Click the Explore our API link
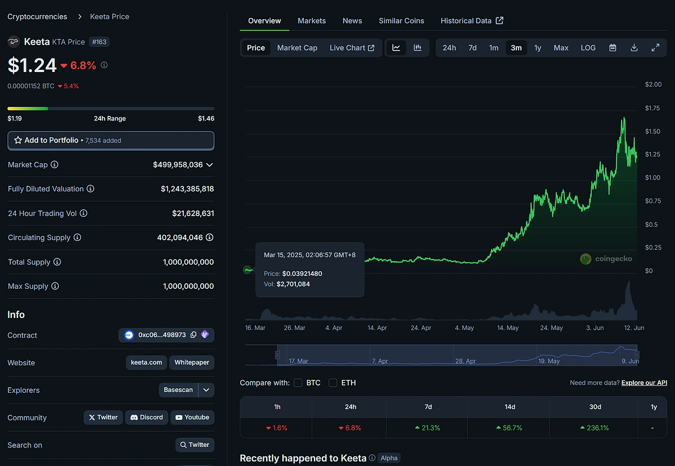This screenshot has width=675, height=466. pos(643,383)
